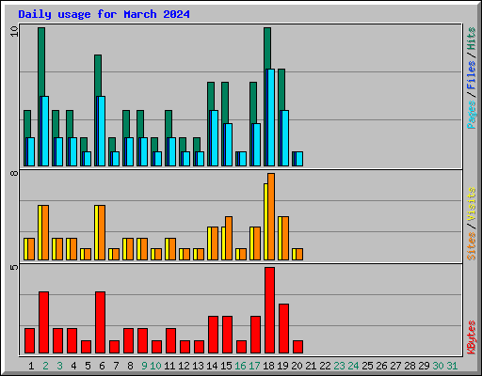Image resolution: width=482 pixels, height=376 pixels.
Task: Click the orange Sites bar for day 18
Action: click(271, 216)
